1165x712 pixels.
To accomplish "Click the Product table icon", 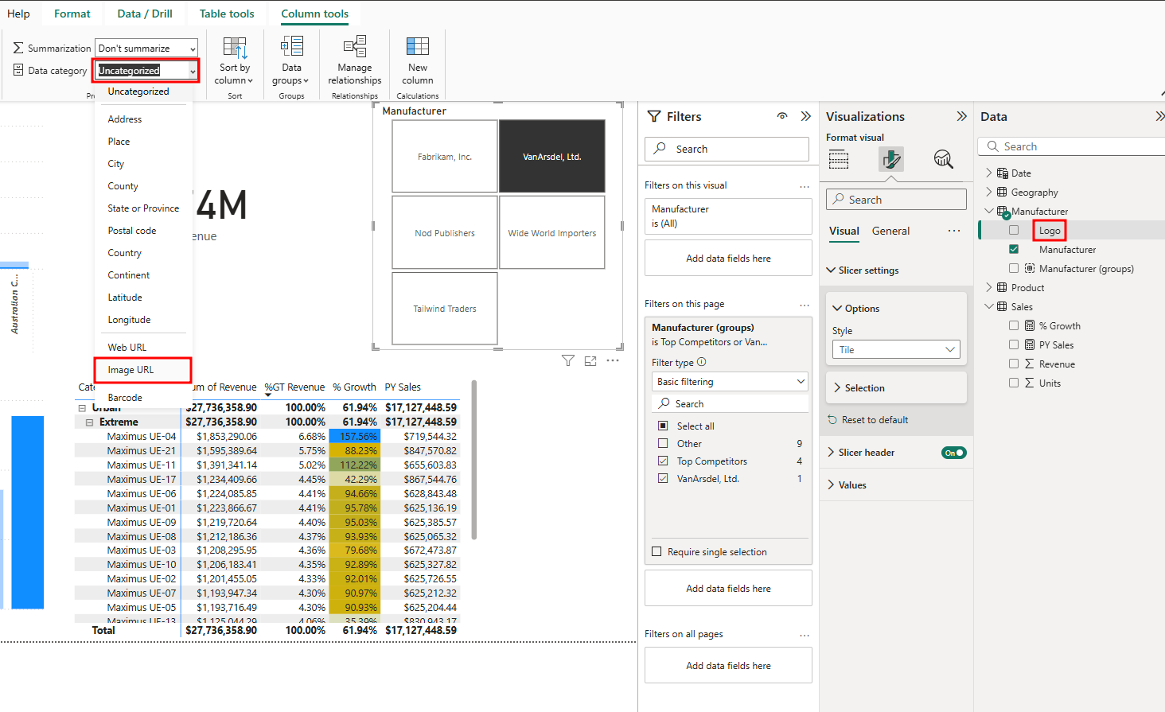I will pos(1002,287).
